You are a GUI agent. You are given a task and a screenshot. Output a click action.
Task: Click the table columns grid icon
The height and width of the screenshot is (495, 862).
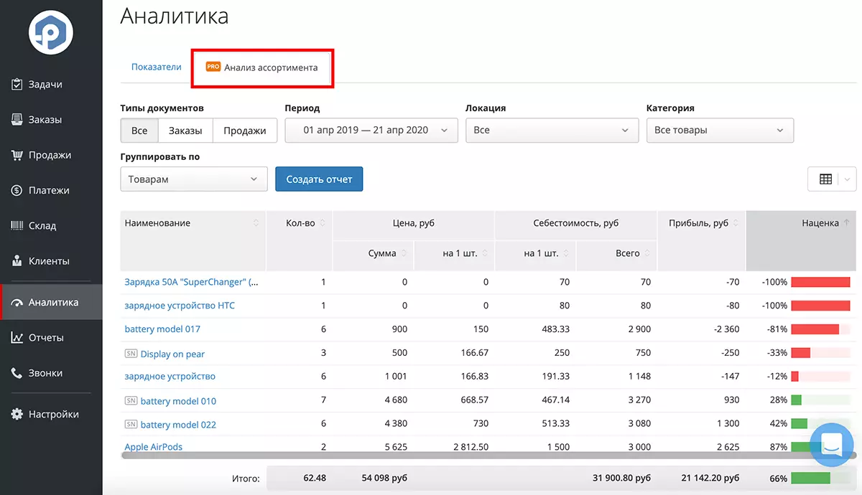825,179
